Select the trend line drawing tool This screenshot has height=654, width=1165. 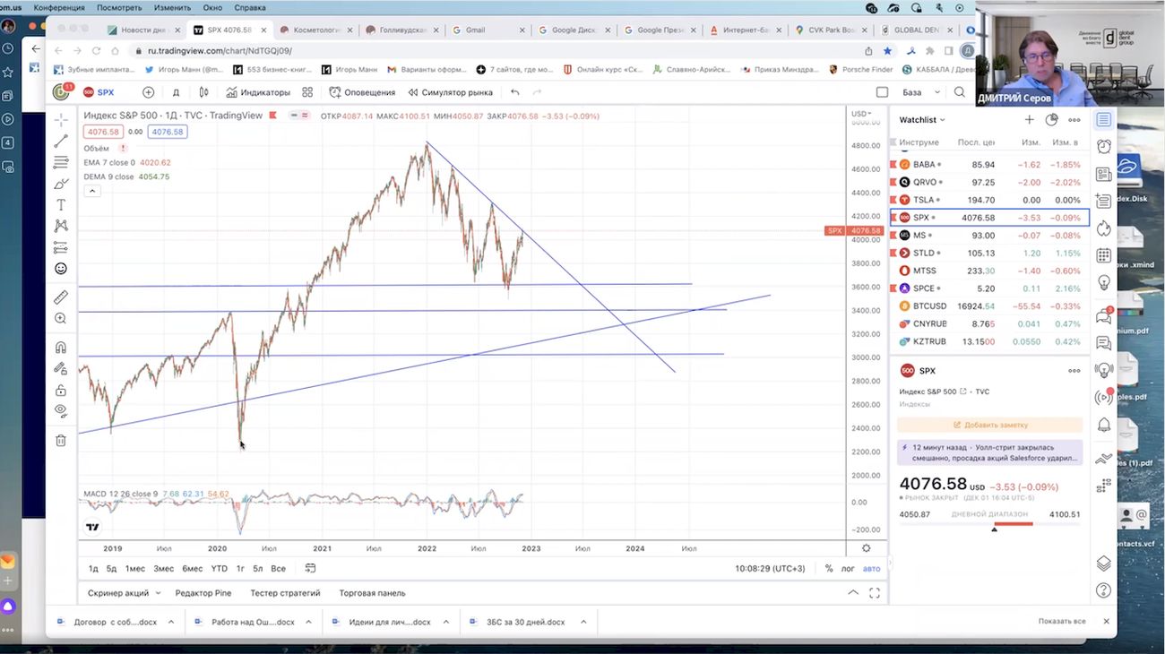click(61, 141)
